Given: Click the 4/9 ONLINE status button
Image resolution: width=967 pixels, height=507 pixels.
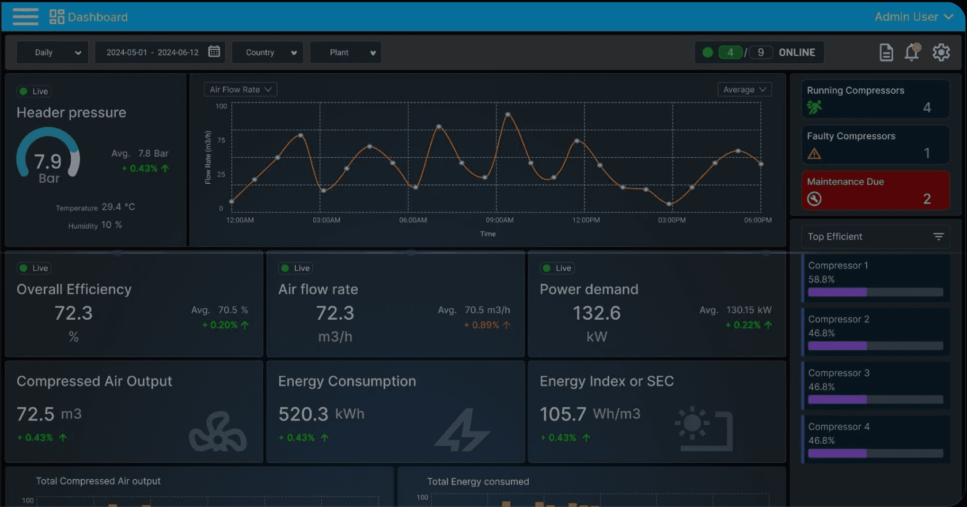Looking at the screenshot, I should 759,52.
